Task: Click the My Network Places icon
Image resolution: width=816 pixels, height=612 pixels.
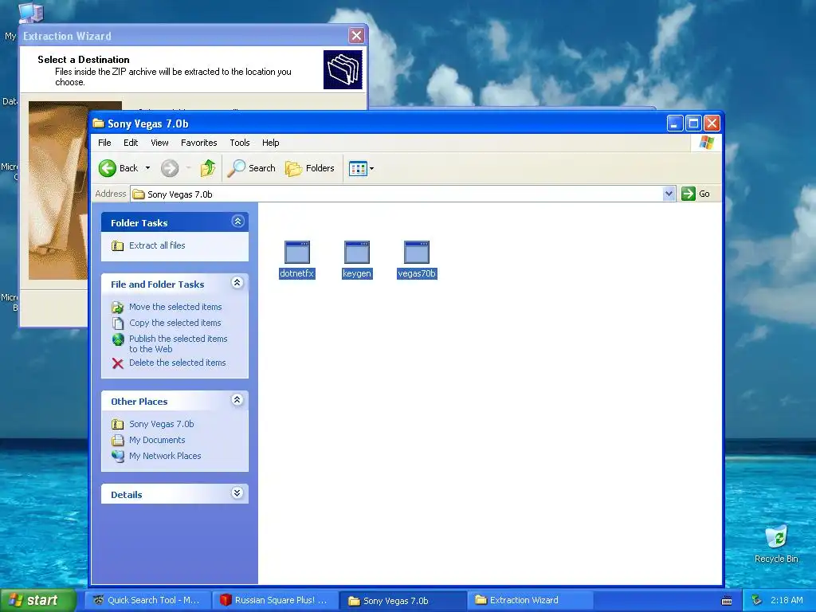Action: pyautogui.click(x=118, y=456)
